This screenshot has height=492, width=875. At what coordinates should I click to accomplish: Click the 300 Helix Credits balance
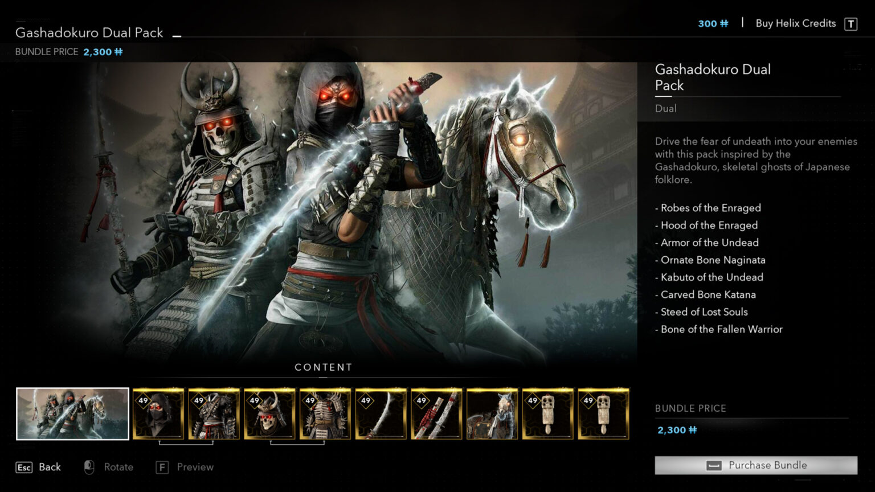pyautogui.click(x=712, y=23)
